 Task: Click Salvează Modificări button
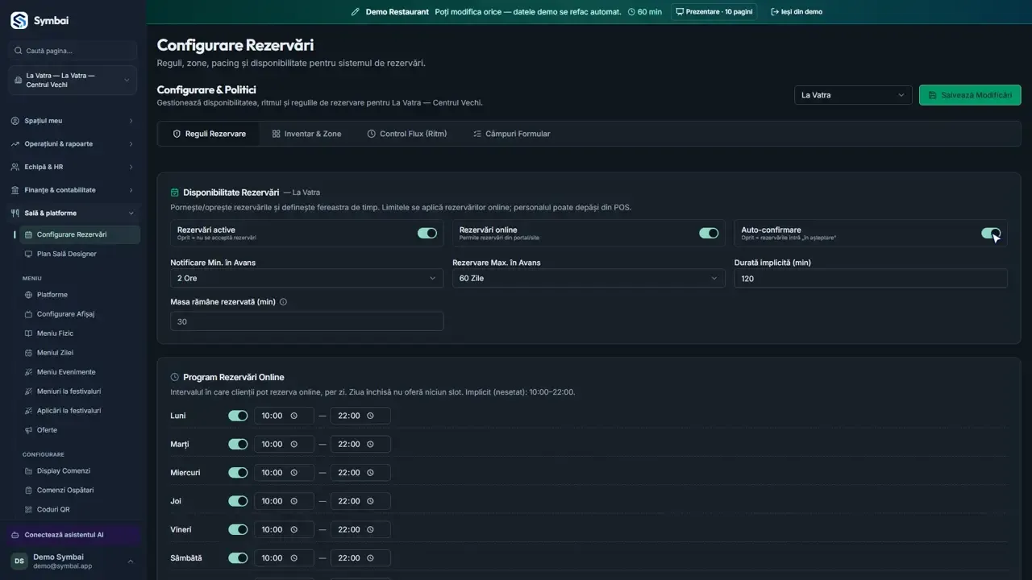[970, 95]
